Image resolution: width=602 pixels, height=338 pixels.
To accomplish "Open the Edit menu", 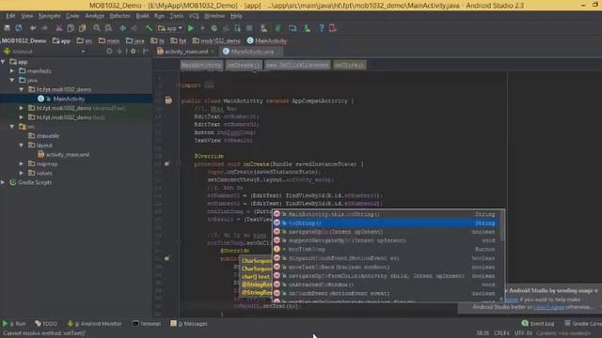I will click(10, 16).
